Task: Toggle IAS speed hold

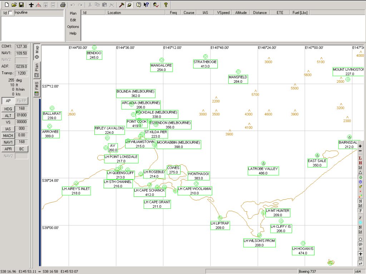Action: pos(8,129)
